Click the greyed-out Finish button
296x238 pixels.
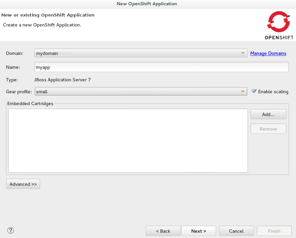[274, 231]
